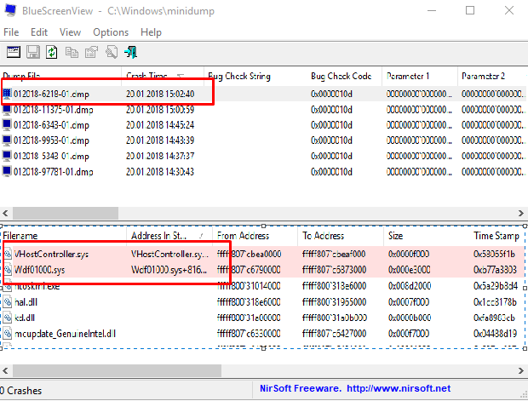The height and width of the screenshot is (401, 528).
Task: Open Advanced Options toolbar icon
Action: (14, 53)
